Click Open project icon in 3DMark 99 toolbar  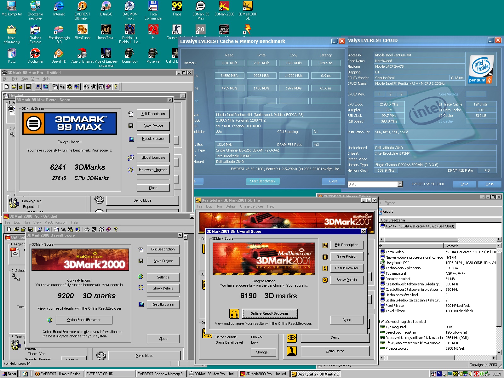tap(14, 87)
